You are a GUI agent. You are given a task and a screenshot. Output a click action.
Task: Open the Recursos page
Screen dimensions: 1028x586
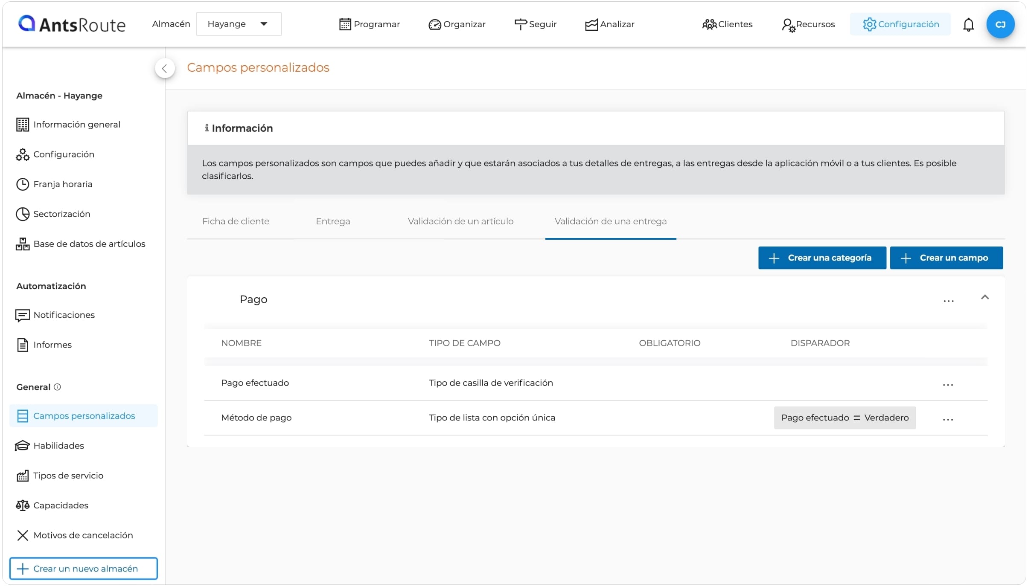point(808,24)
